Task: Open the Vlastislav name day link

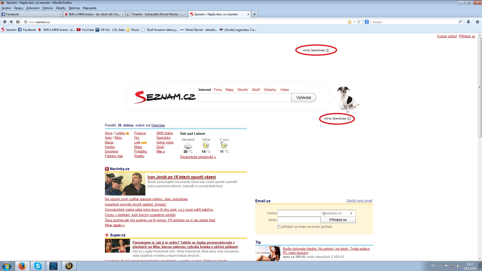Action: point(158,125)
